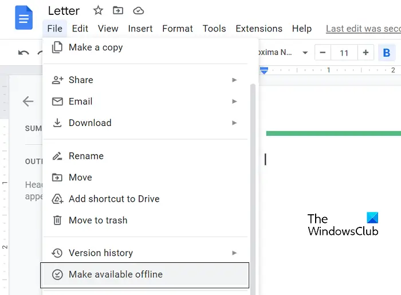Choose Move to trash
The width and height of the screenshot is (401, 295).
coord(146,221)
